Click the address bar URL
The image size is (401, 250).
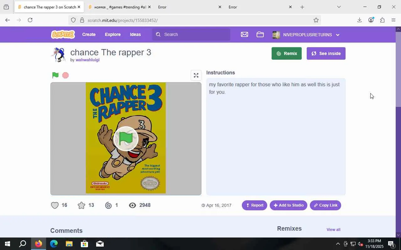pos(122,20)
